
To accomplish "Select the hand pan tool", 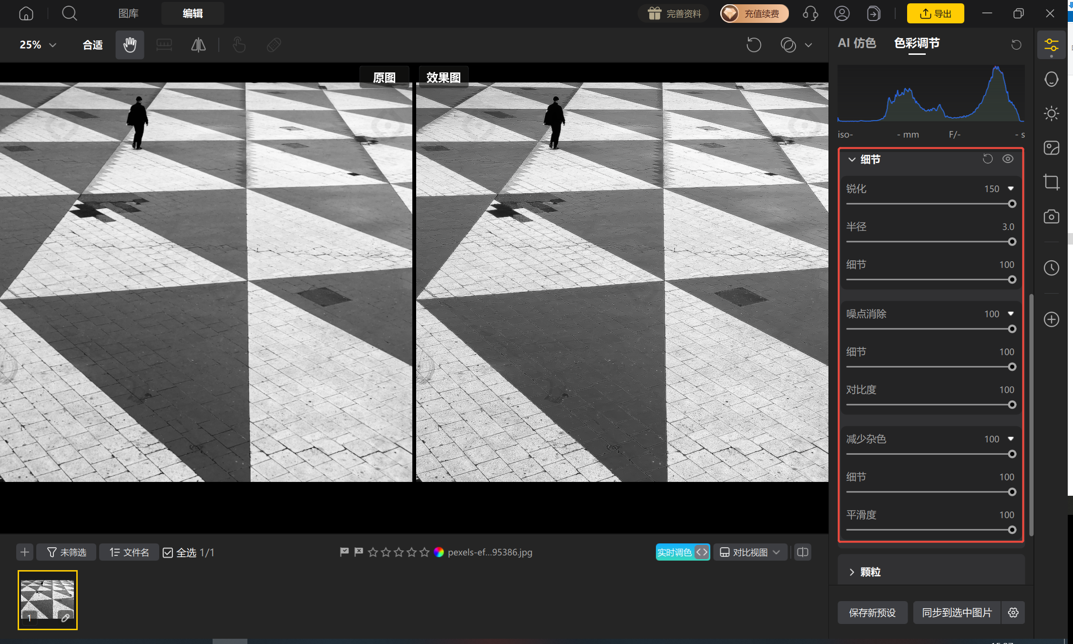I will 130,45.
